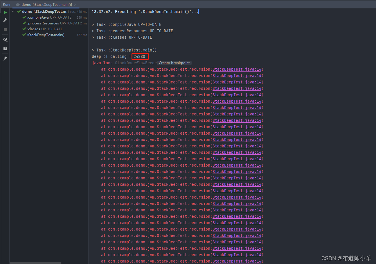Click '> Task :processResources UP-TO-DATE' console line
This screenshot has height=264, width=376.
point(132,31)
